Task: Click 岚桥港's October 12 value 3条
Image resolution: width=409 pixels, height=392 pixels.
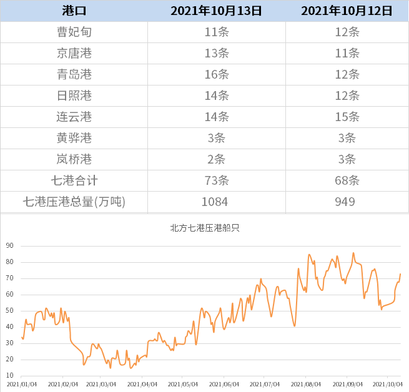Action: (x=347, y=159)
